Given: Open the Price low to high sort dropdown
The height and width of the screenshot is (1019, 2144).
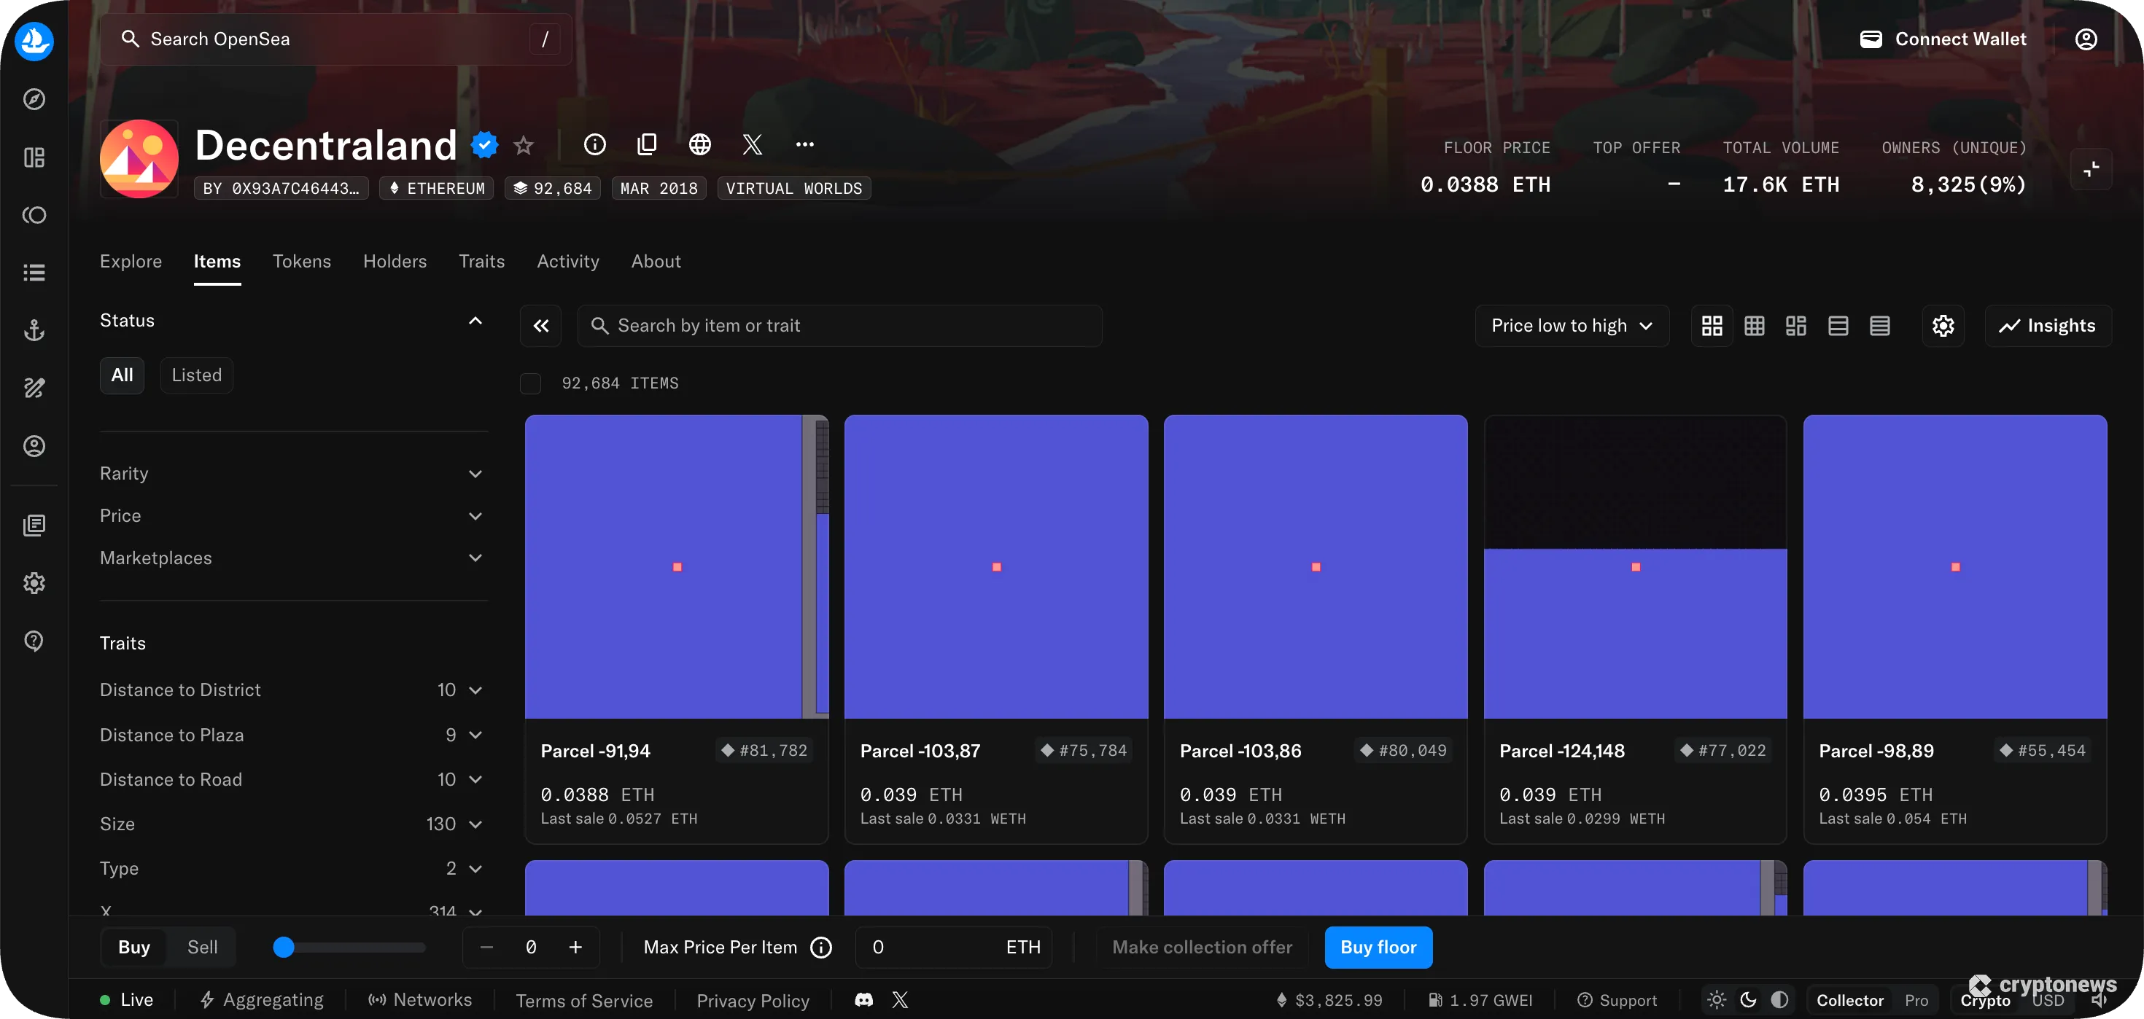Looking at the screenshot, I should (1572, 325).
